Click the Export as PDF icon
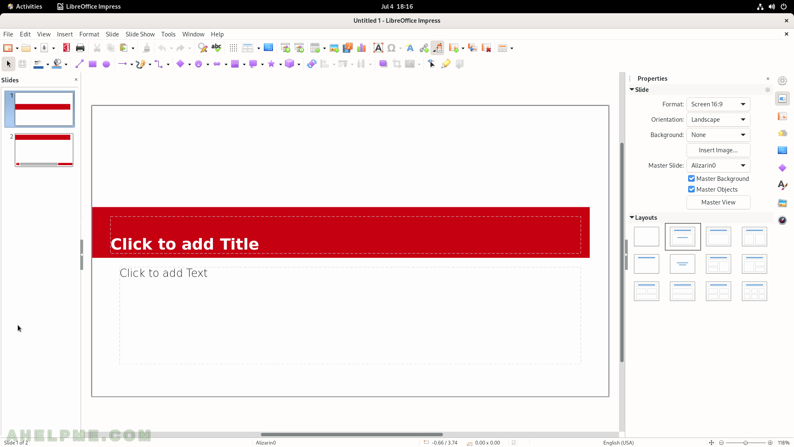794x447 pixels. click(x=67, y=48)
